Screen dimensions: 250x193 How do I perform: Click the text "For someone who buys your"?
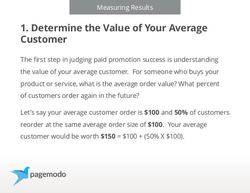pos(176,72)
